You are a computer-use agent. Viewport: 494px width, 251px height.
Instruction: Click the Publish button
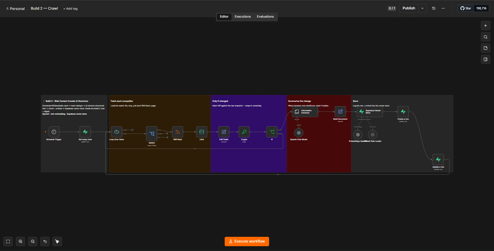coord(409,8)
